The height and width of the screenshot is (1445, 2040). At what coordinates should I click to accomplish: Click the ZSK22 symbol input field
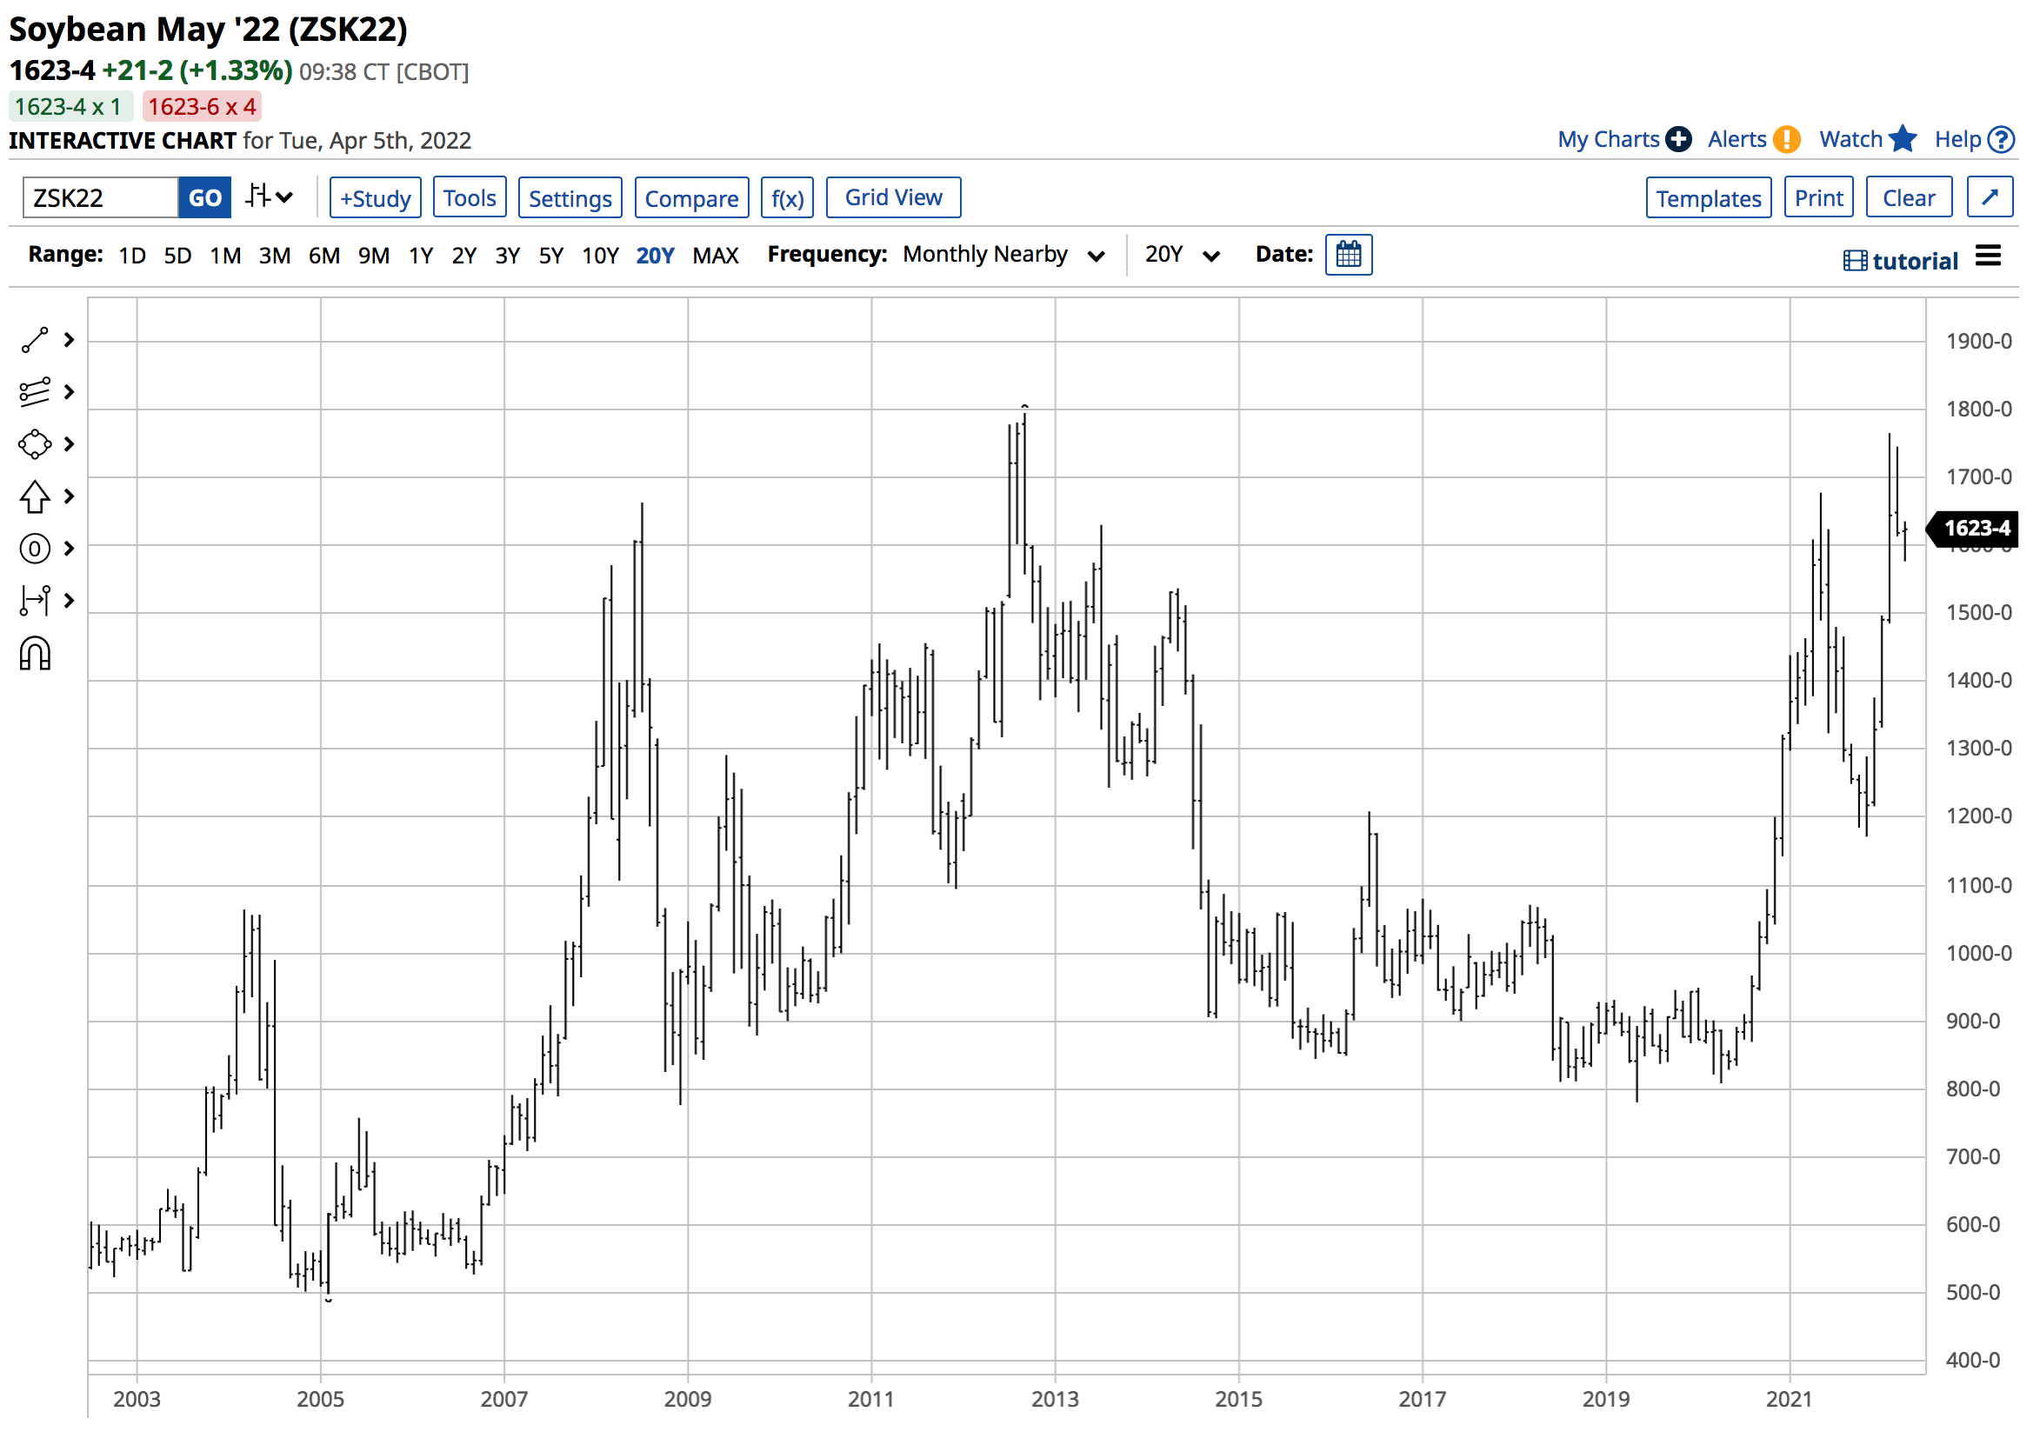(x=100, y=197)
